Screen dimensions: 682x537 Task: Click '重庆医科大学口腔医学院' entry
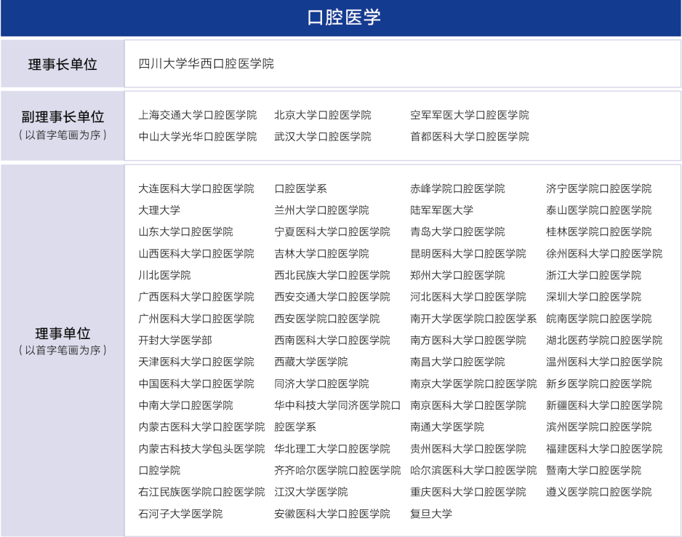(468, 492)
